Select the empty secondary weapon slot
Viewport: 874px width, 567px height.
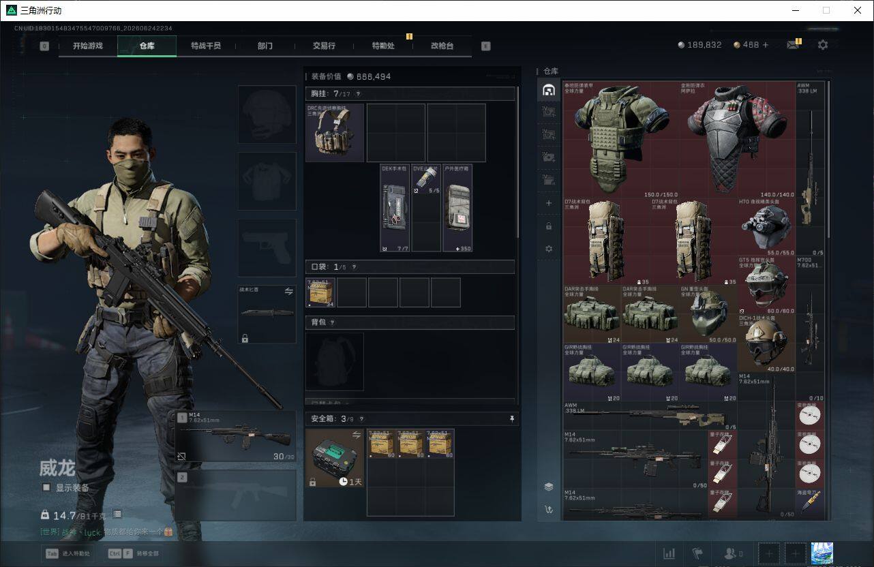pos(236,495)
